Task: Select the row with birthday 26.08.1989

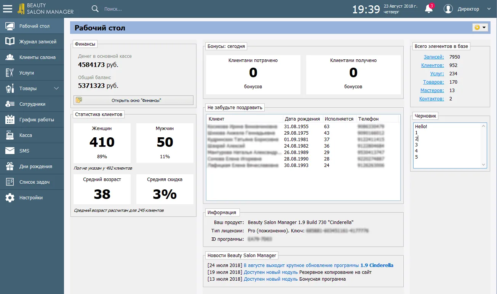Action: click(x=303, y=153)
